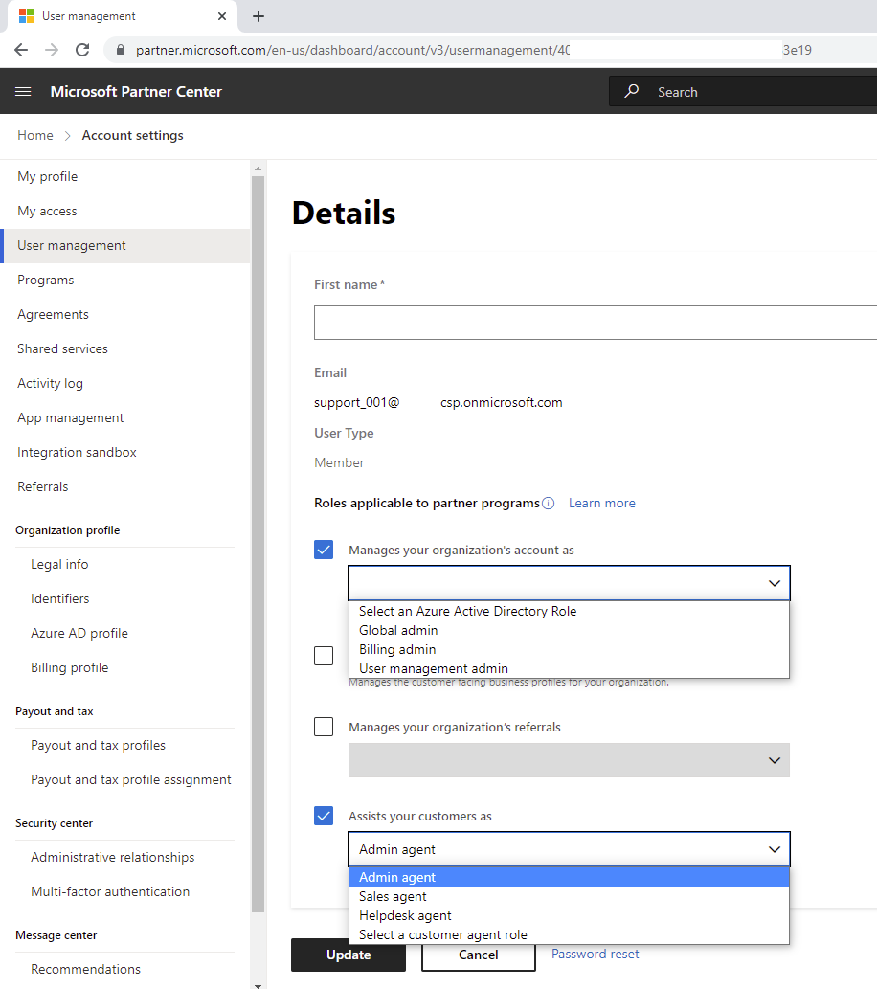
Task: Check Manages your organization's referrals
Action: [x=324, y=727]
